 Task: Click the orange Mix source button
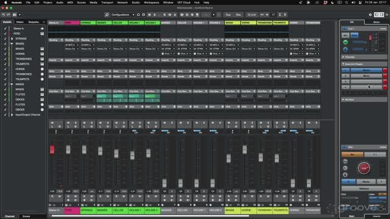(x=352, y=155)
